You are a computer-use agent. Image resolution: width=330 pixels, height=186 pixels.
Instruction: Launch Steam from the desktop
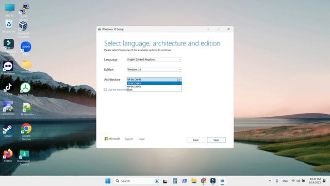pyautogui.click(x=8, y=130)
